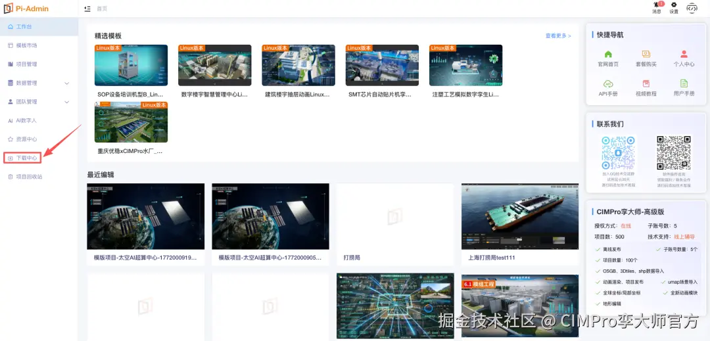
Task: Expand the 数据管理 submenu chevron
Action: pos(66,83)
